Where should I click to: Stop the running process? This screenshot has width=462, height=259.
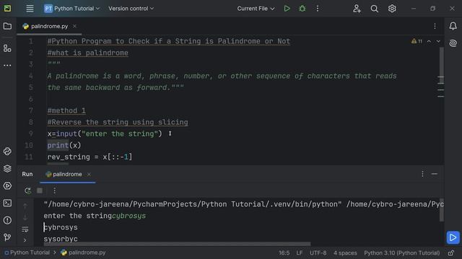(40, 191)
